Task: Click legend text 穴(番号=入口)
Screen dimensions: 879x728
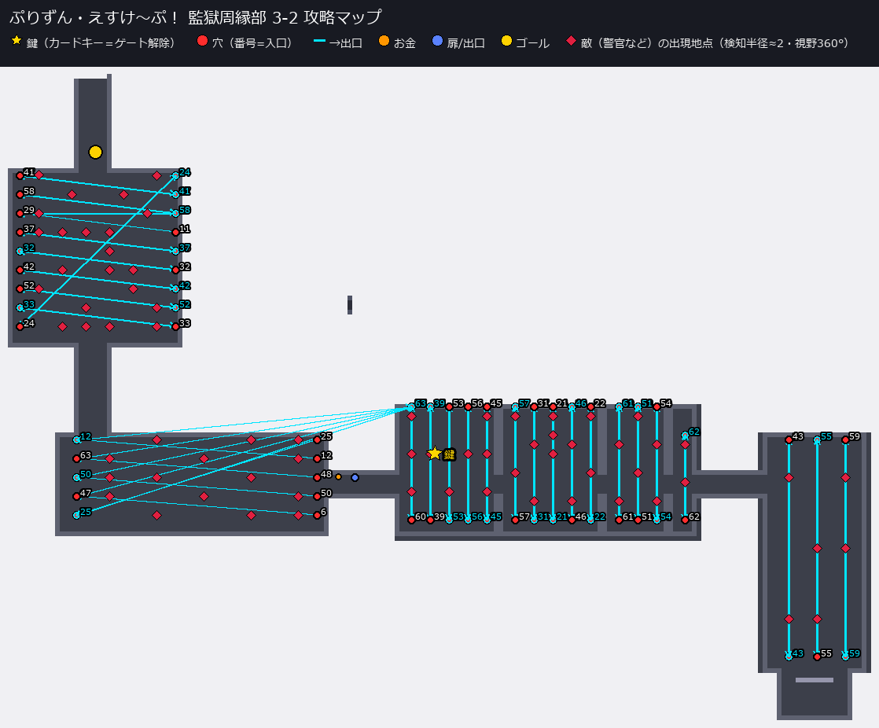Action: 252,42
